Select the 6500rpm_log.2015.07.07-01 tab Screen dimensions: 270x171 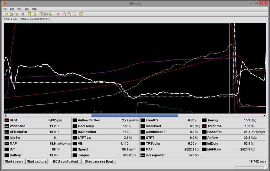coord(34,19)
